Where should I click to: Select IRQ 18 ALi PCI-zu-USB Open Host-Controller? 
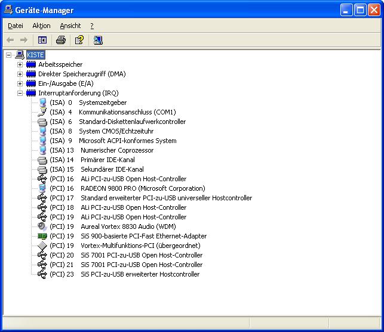point(133,207)
